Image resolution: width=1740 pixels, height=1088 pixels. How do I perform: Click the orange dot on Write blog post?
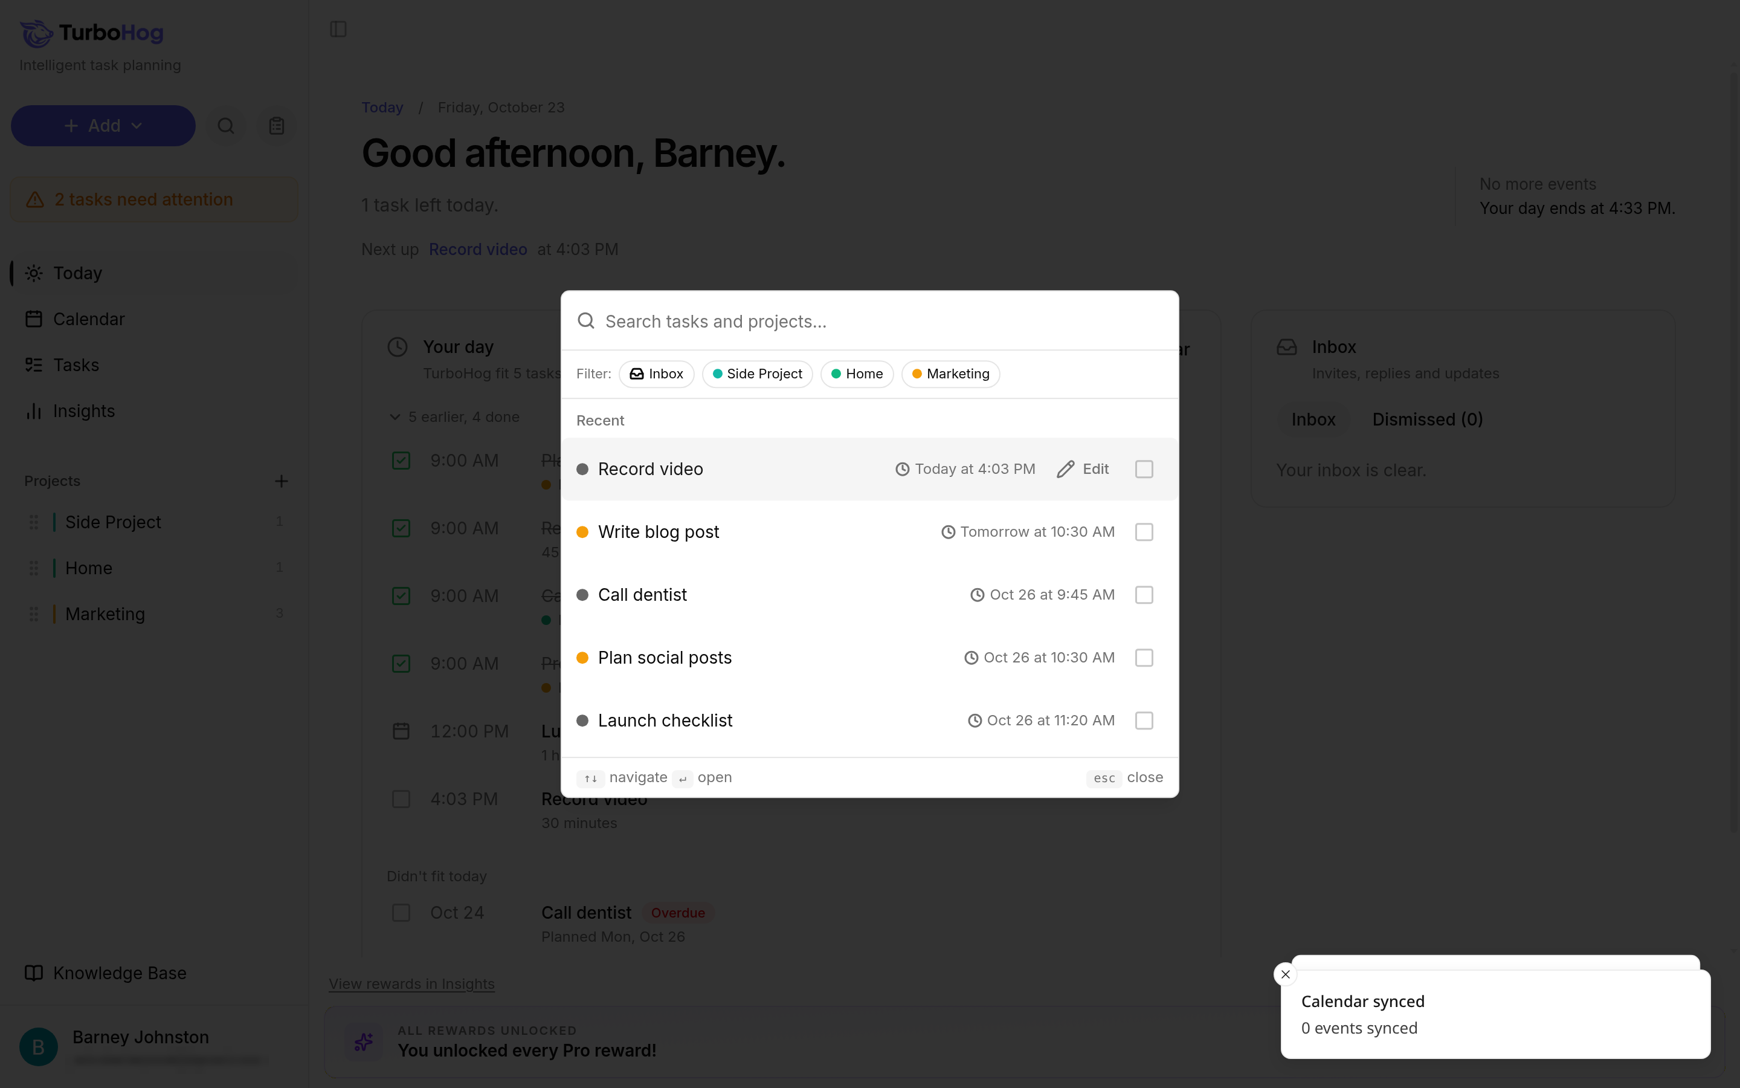click(x=582, y=532)
